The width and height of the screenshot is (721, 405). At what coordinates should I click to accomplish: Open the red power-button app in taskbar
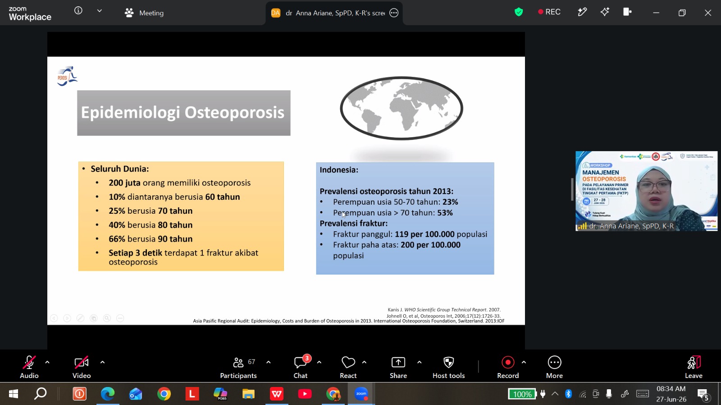point(80,394)
